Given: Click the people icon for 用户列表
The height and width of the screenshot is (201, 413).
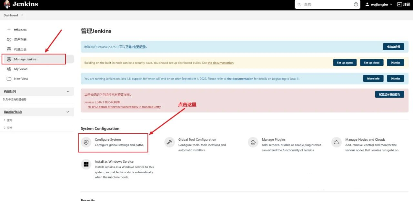Looking at the screenshot, I should click(x=9, y=39).
